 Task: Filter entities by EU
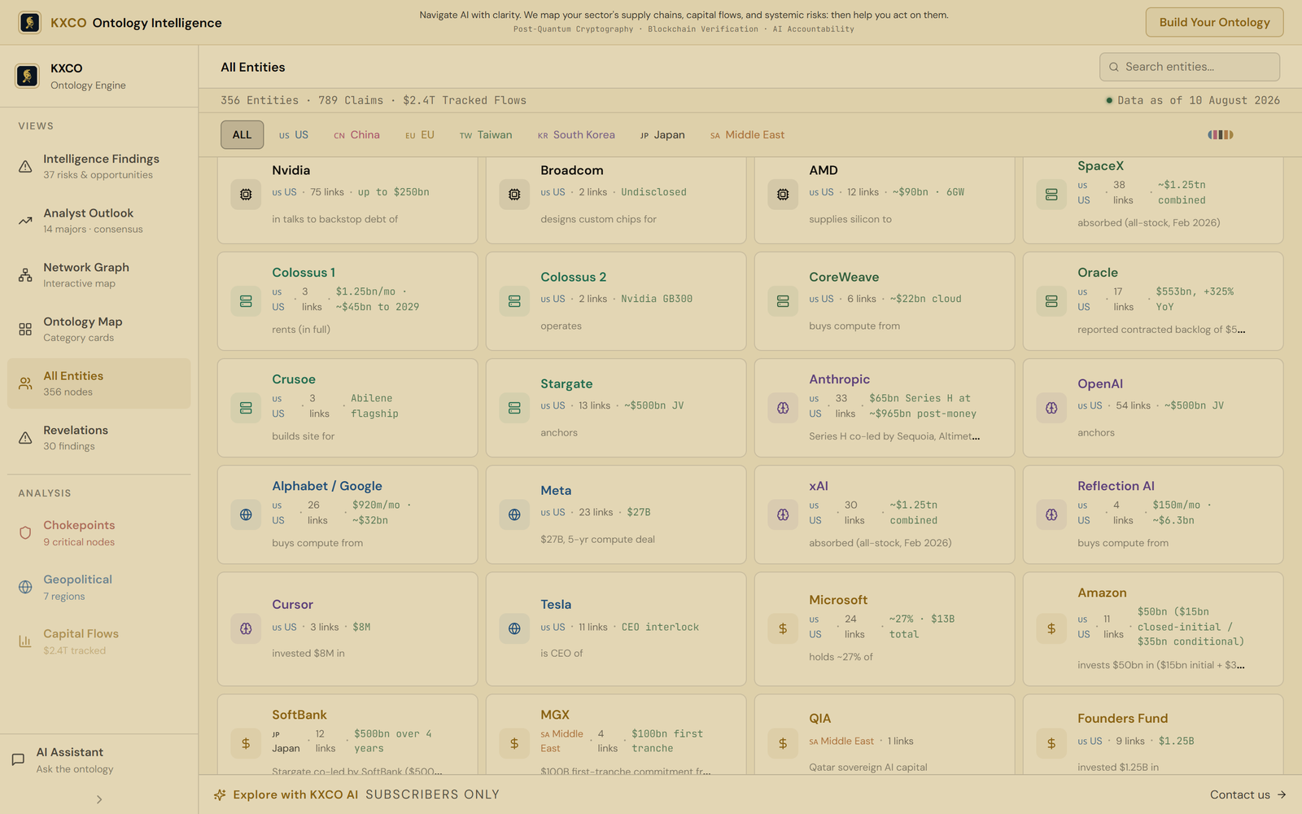tap(420, 135)
